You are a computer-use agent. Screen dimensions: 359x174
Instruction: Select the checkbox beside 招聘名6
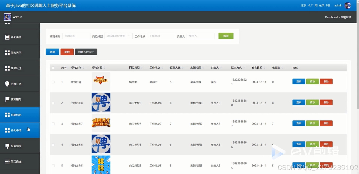54,144
